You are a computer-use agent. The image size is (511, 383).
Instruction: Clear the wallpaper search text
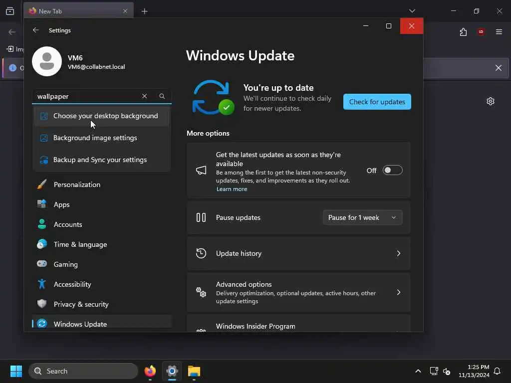[144, 96]
